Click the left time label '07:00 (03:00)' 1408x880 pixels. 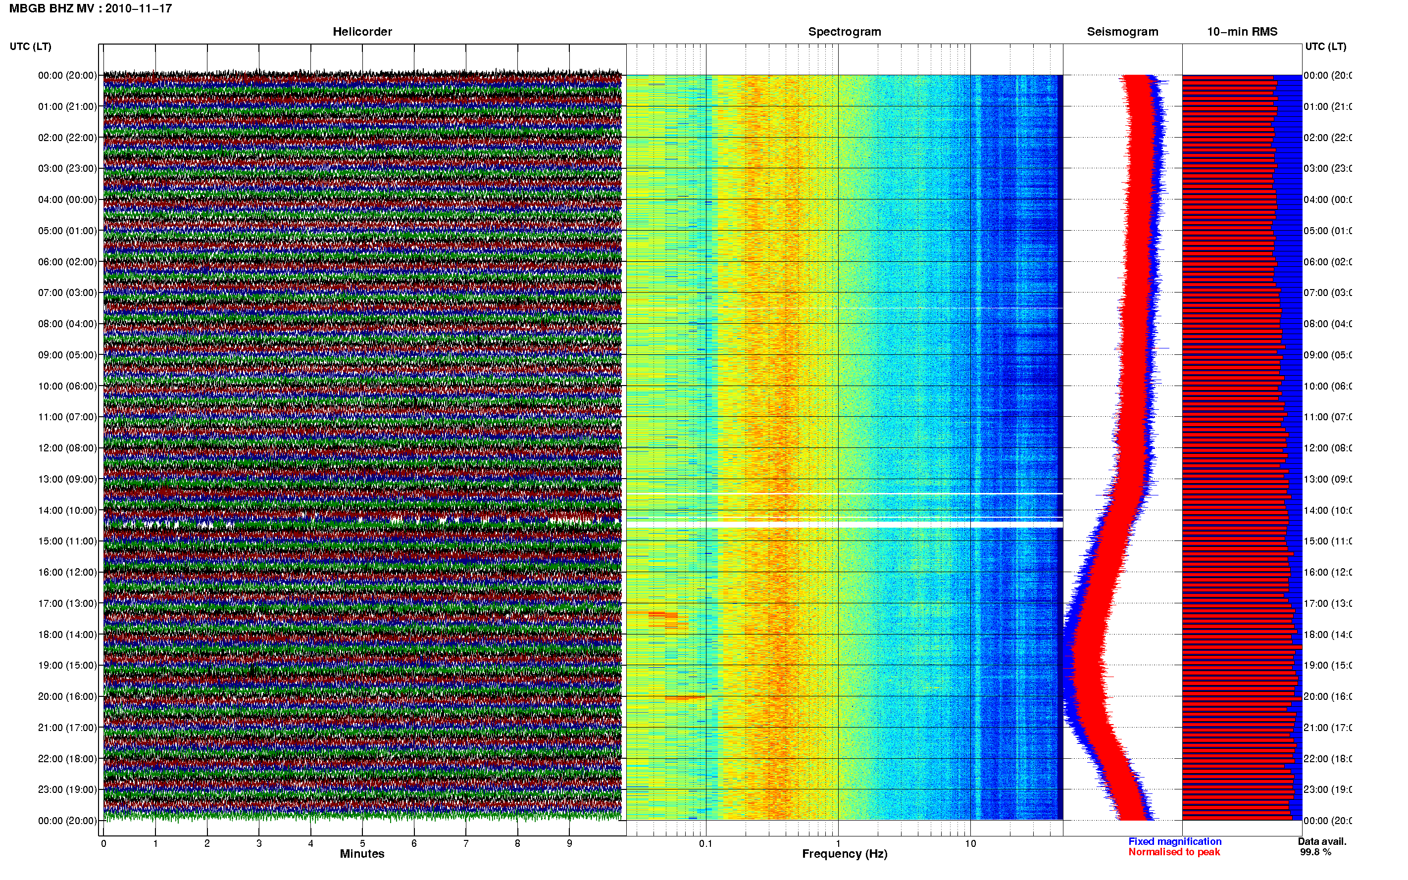point(67,292)
